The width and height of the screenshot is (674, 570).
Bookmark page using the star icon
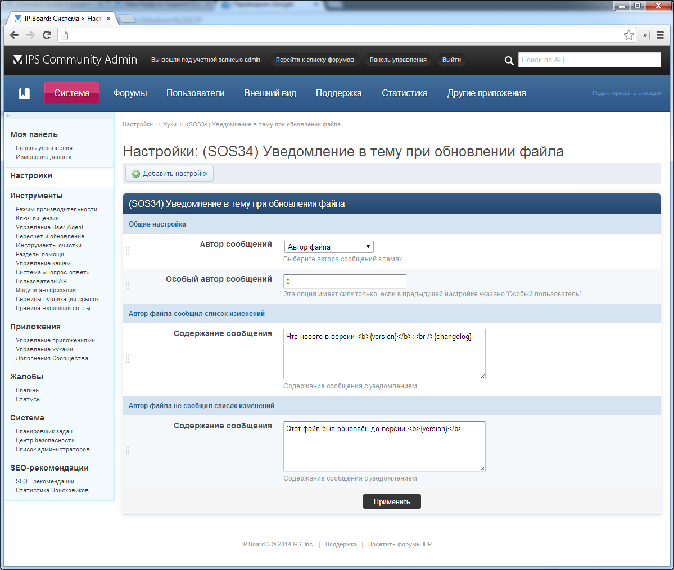pyautogui.click(x=628, y=35)
